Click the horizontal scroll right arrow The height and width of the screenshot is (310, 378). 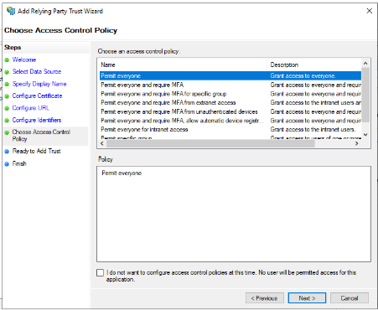(x=357, y=143)
